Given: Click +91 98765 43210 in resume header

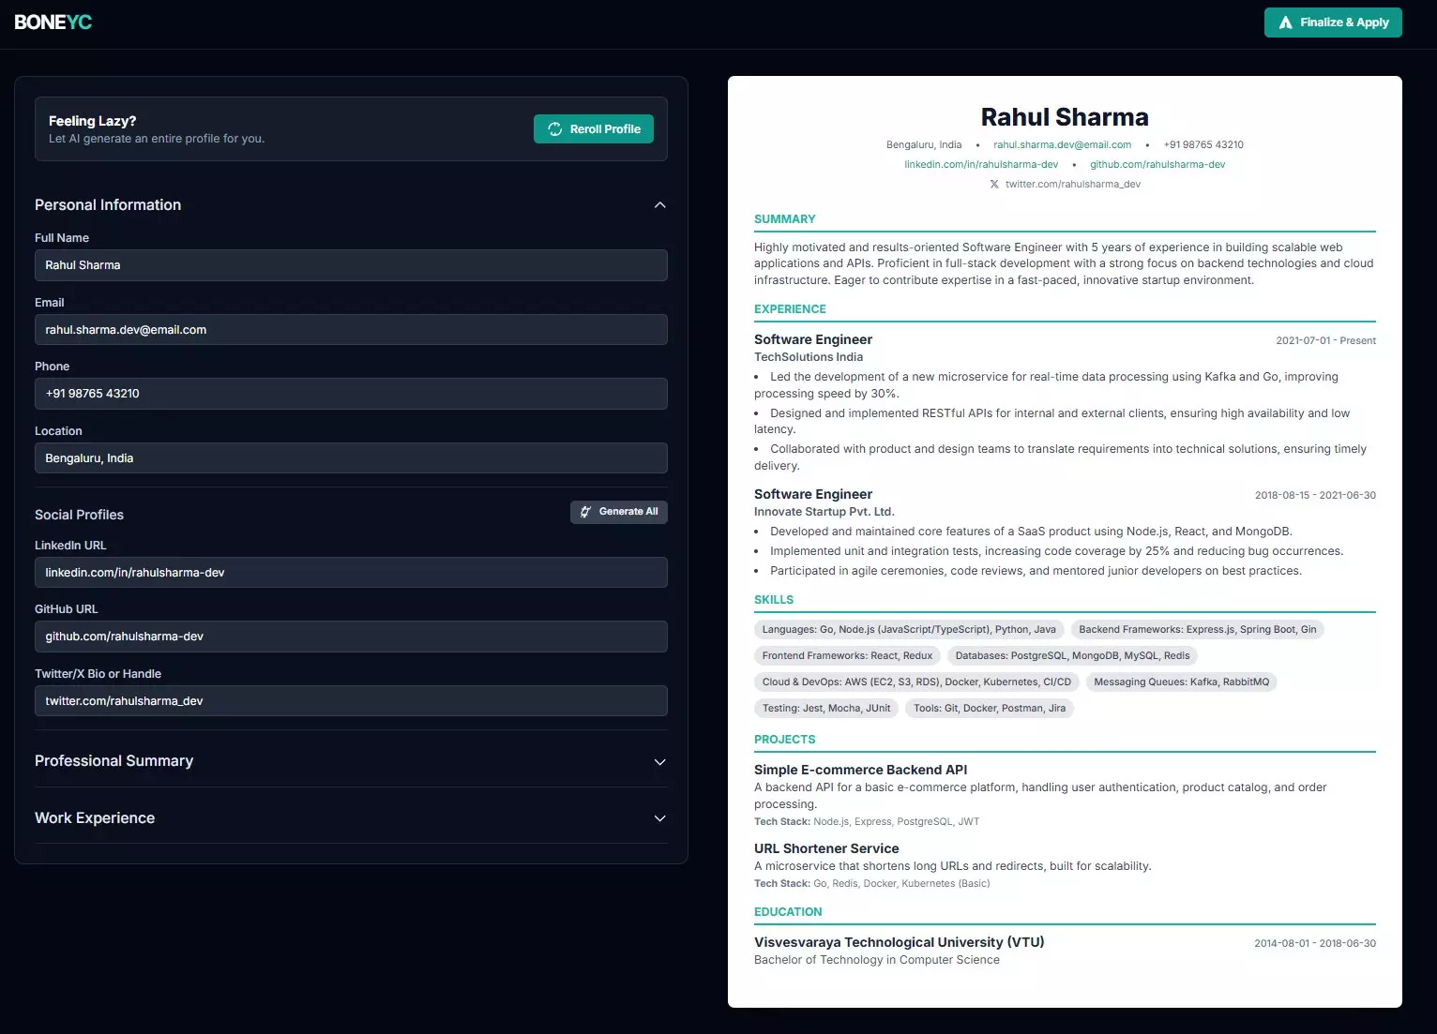Looking at the screenshot, I should point(1203,145).
